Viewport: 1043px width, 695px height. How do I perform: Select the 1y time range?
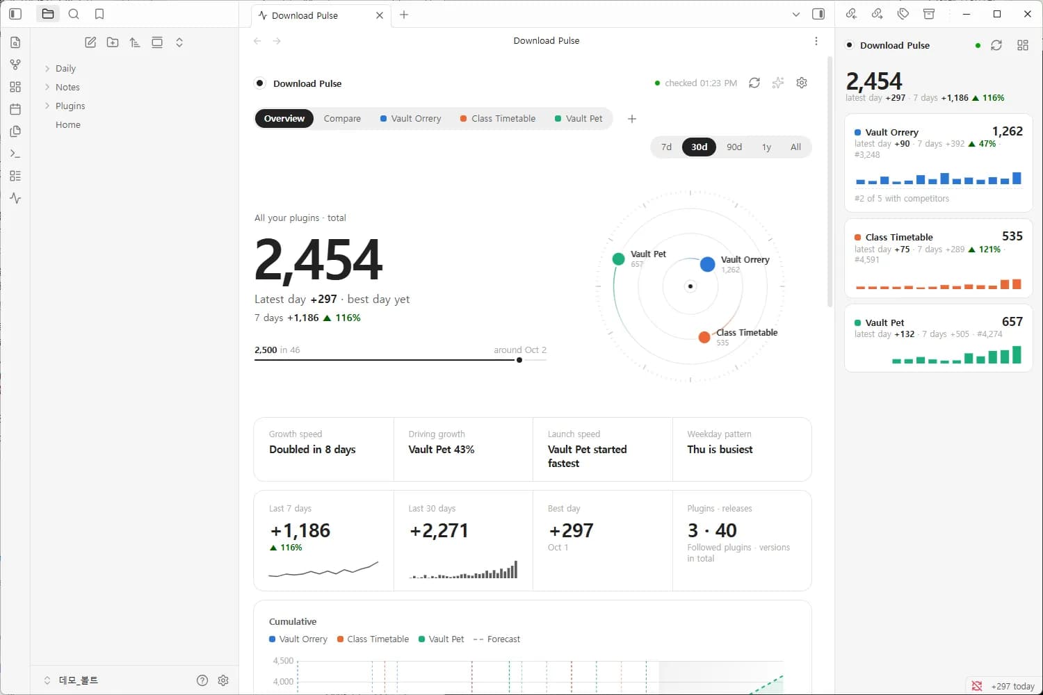pos(766,147)
